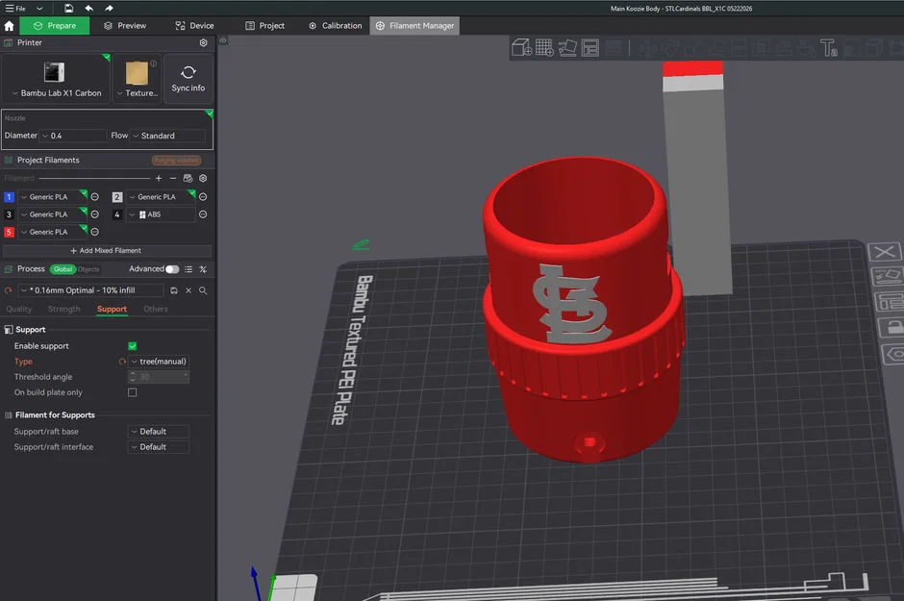Viewport: 904px width, 601px height.
Task: Select the Rotate tool in the top toolbar
Action: pyautogui.click(x=670, y=48)
